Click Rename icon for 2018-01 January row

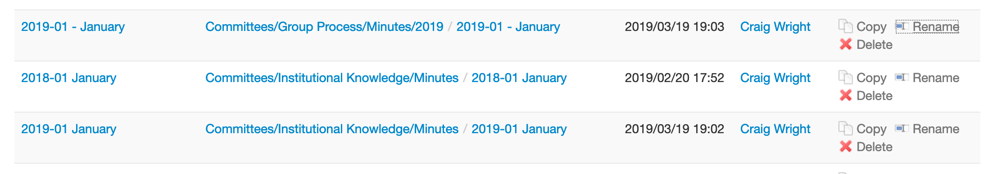click(902, 78)
